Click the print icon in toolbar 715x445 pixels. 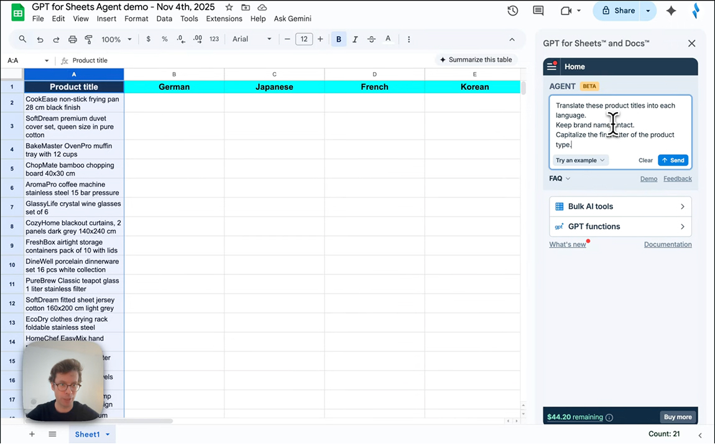pyautogui.click(x=72, y=39)
